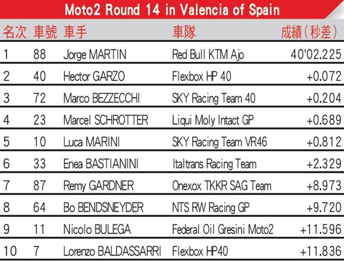This screenshot has width=344, height=261.
Task: Select team Liqui Moly Intact GP
Action: tap(213, 120)
